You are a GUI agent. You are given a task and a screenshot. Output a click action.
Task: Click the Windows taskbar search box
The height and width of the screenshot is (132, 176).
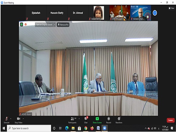(x=29, y=128)
